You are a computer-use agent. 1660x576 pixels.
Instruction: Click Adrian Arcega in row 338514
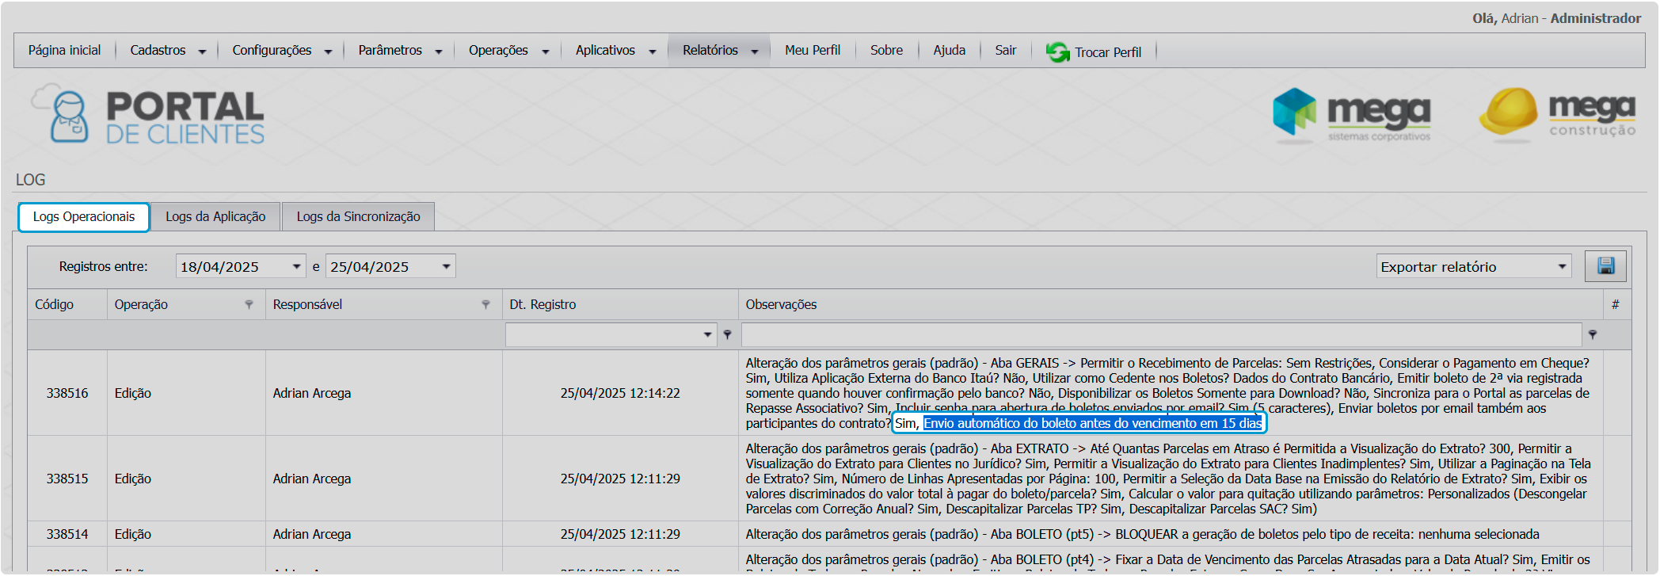[x=312, y=534]
